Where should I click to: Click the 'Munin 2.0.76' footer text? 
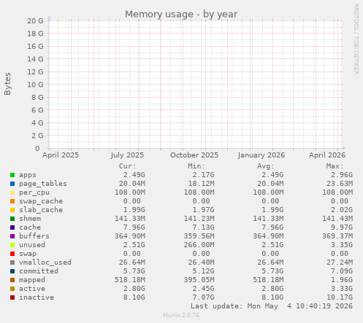[x=181, y=316]
